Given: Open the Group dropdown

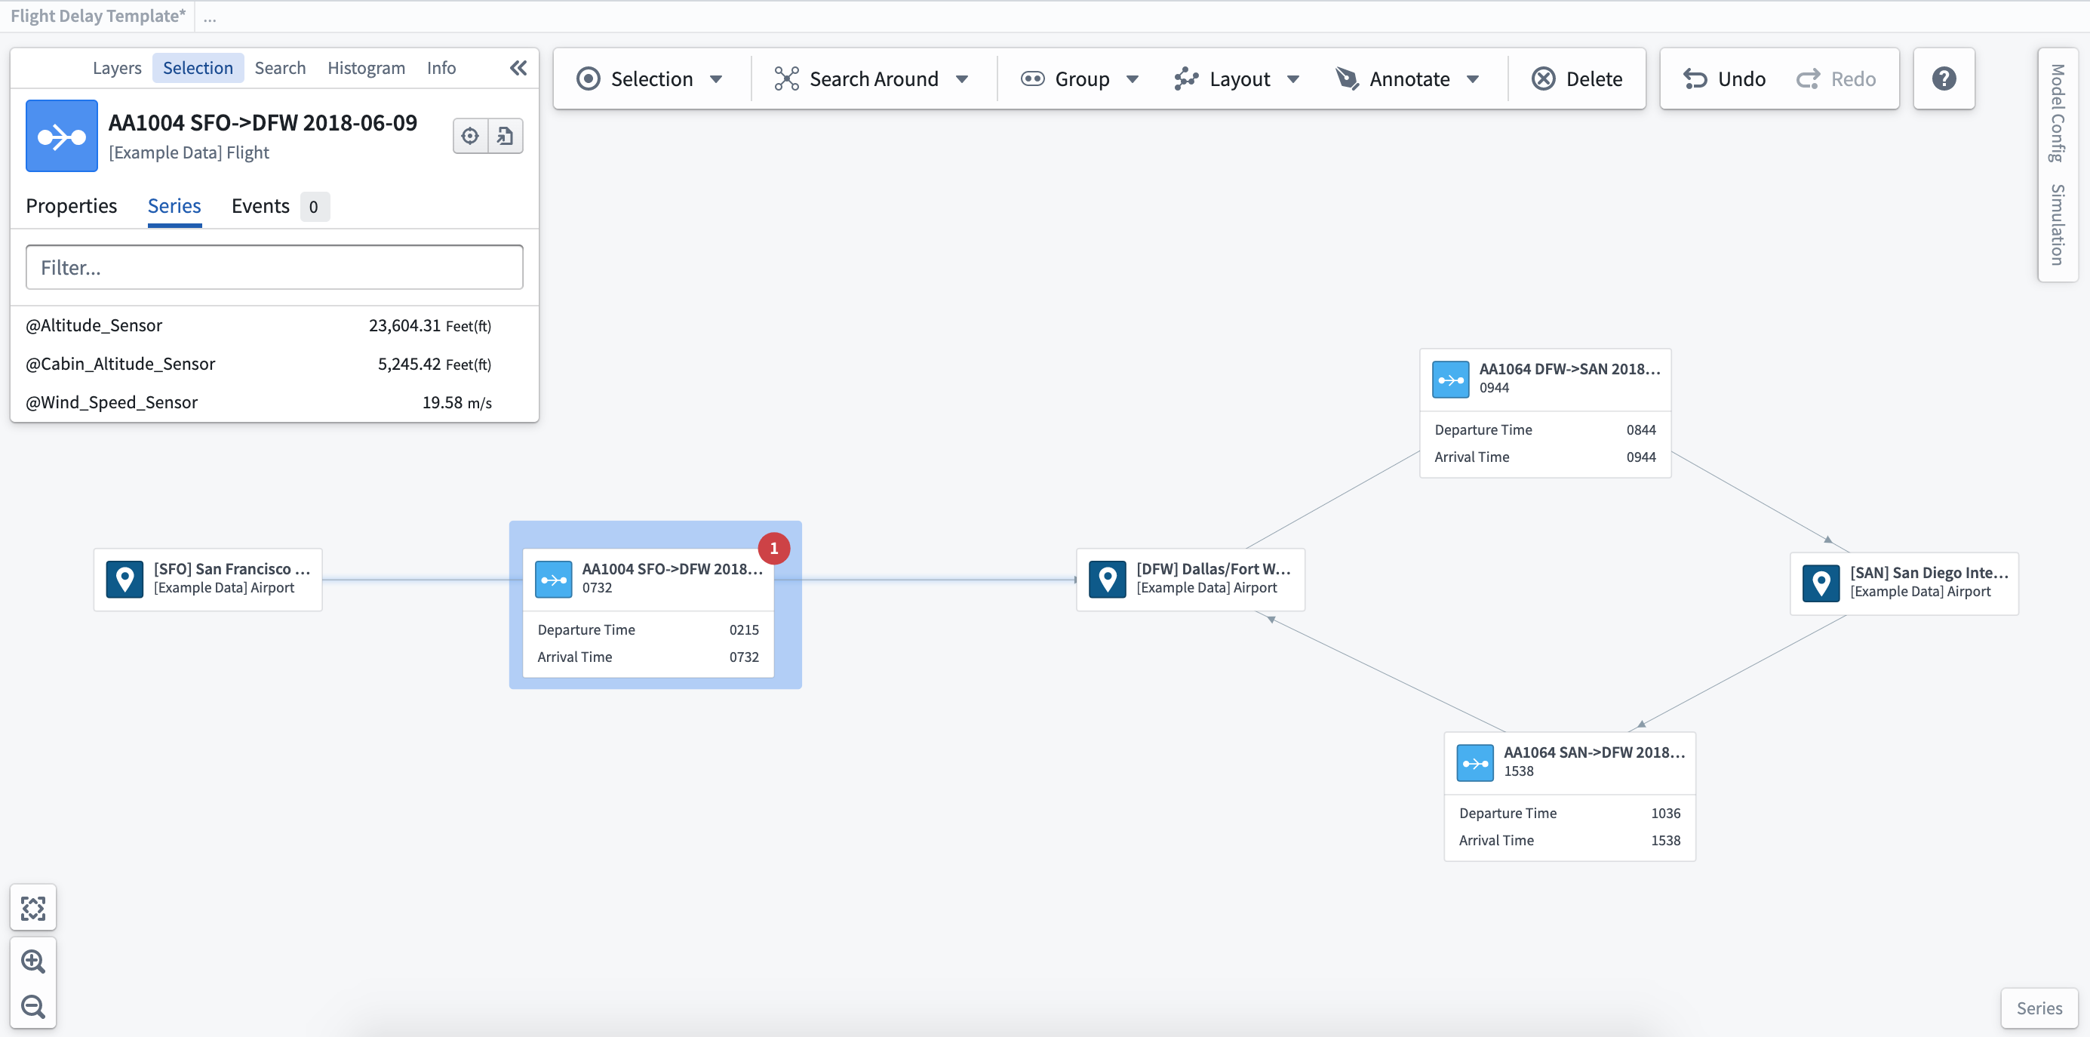Looking at the screenshot, I should [x=1080, y=78].
